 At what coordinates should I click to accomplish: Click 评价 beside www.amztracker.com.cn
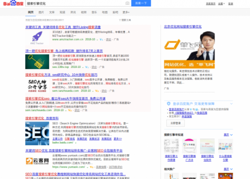coord(109,40)
